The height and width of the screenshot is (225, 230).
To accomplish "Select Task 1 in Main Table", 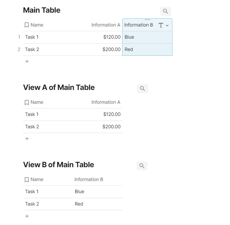I will coord(32,37).
